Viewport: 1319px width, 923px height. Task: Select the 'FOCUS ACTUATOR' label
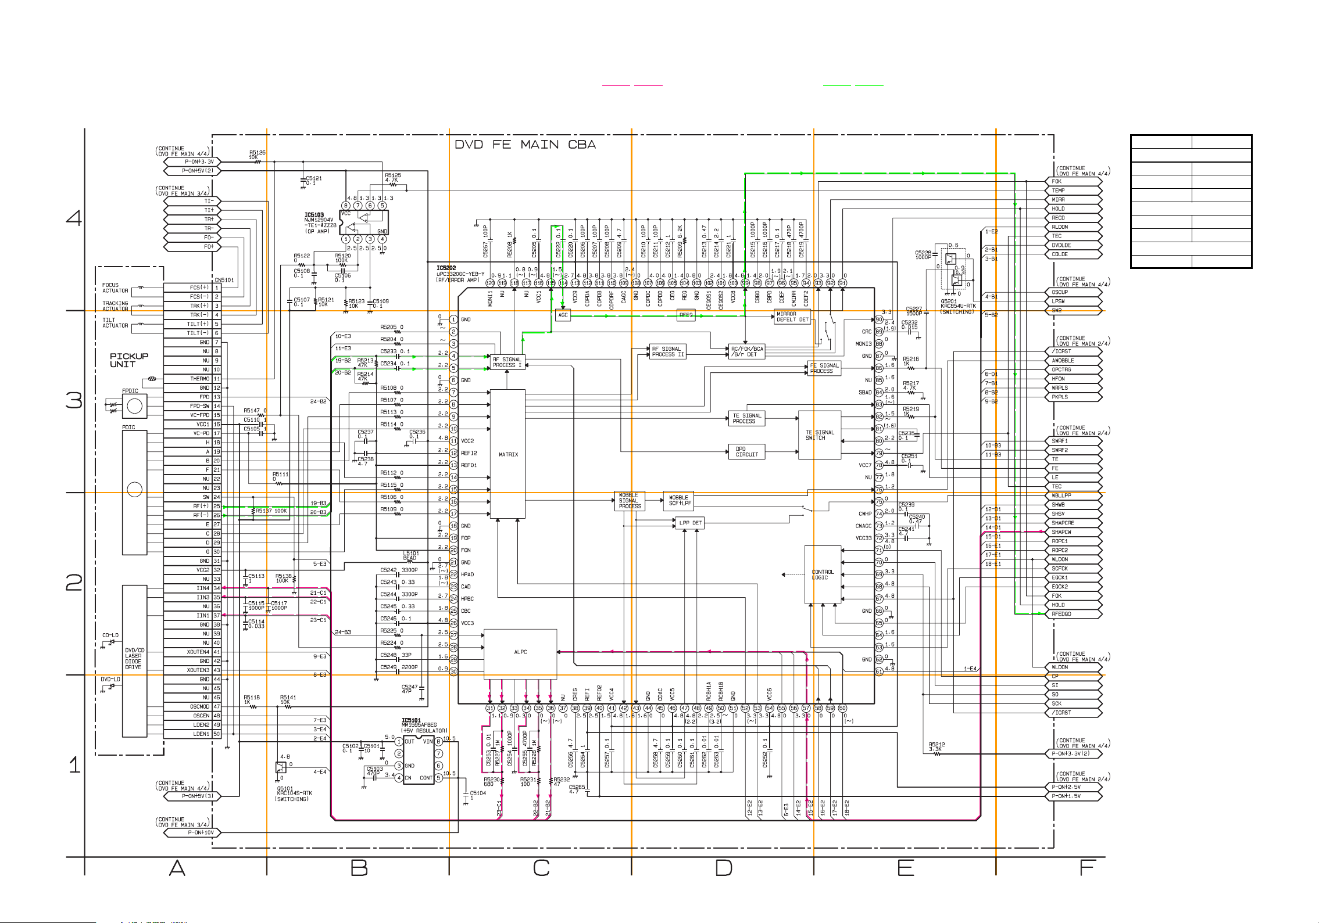coord(115,288)
